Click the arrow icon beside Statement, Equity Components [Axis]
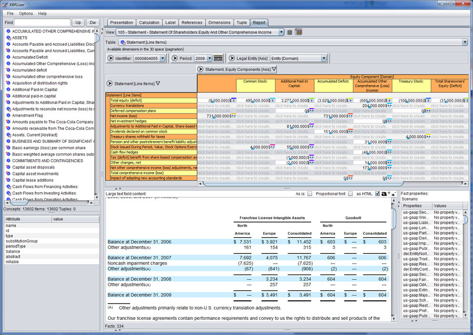473x335 pixels. pos(200,69)
